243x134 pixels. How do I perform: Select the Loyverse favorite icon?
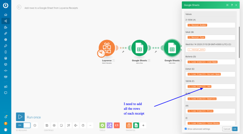point(129,125)
